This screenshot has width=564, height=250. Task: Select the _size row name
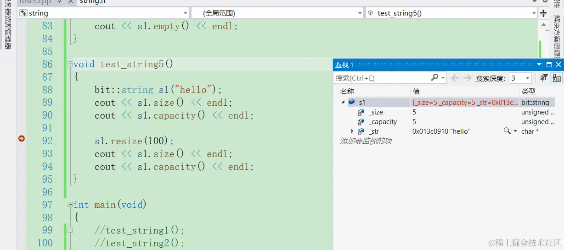tap(376, 112)
